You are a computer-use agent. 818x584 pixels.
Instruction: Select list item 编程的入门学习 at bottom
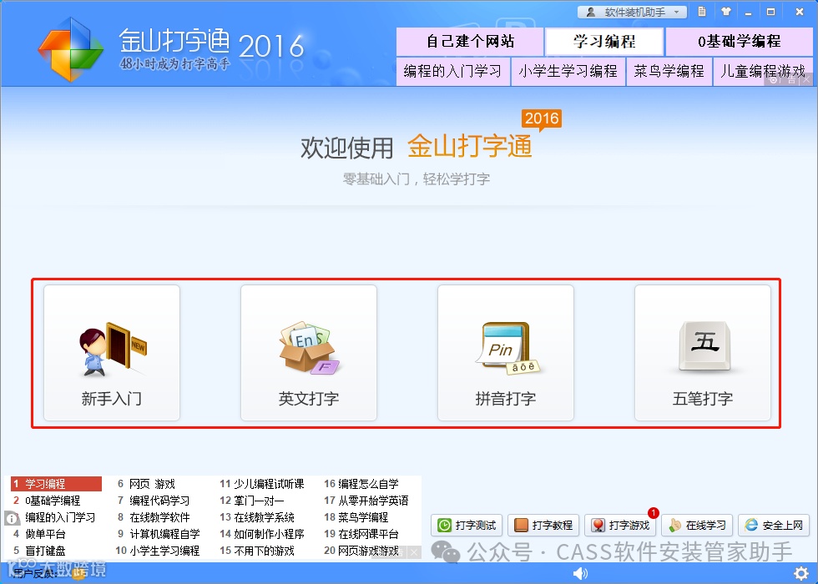pyautogui.click(x=60, y=517)
